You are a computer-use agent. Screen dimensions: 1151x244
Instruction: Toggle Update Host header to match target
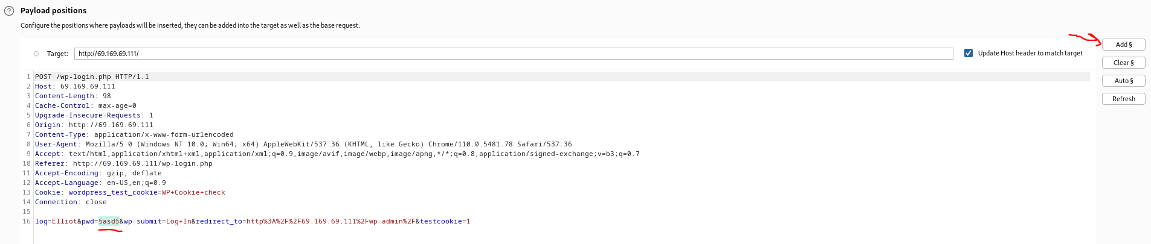point(969,53)
